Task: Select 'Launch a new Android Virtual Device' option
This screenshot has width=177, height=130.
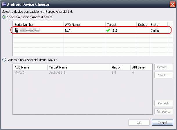Action: [x=4, y=60]
